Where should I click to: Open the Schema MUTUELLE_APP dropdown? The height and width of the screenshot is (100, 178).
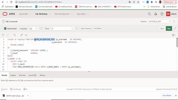click(x=160, y=21)
